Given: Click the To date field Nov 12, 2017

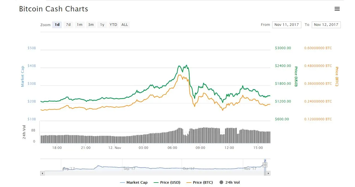Looking at the screenshot, I should click(326, 25).
